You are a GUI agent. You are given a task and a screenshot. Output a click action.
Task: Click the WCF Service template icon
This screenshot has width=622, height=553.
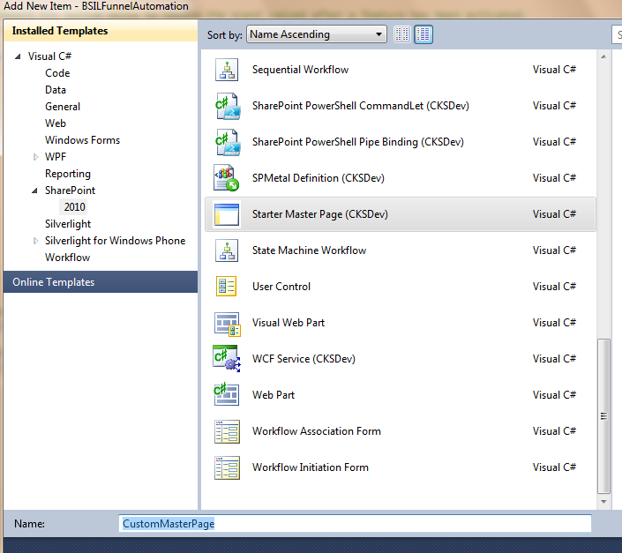[x=227, y=358]
